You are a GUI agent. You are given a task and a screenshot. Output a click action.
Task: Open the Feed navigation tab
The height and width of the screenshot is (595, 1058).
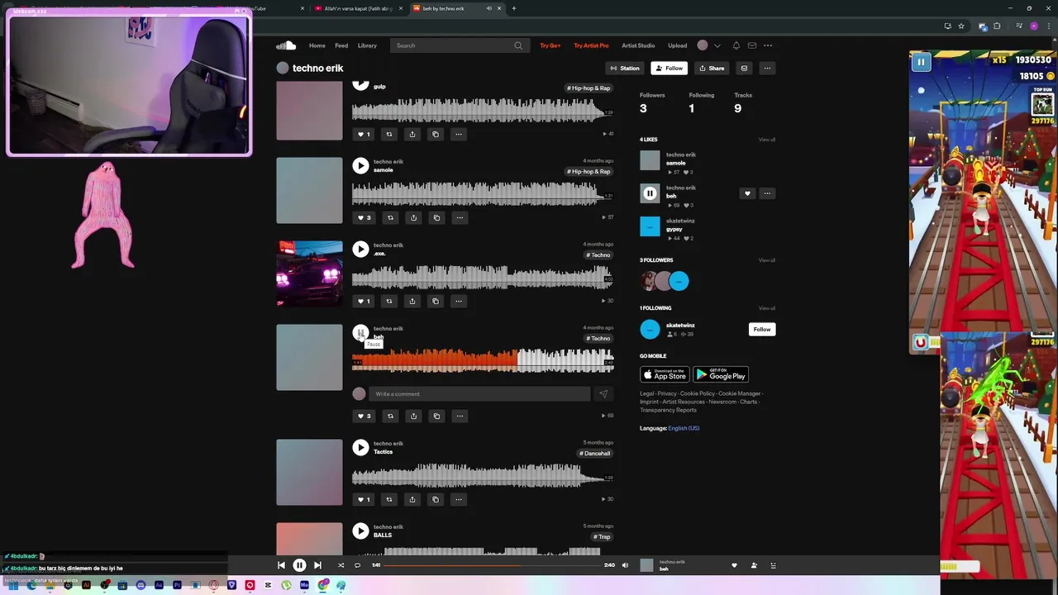click(x=341, y=45)
